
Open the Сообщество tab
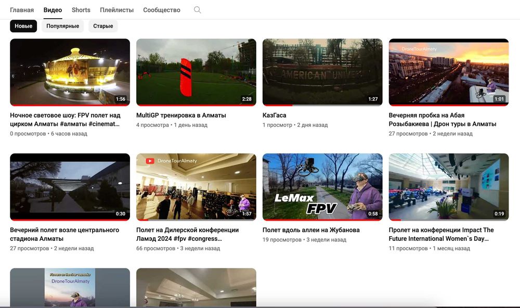[162, 10]
